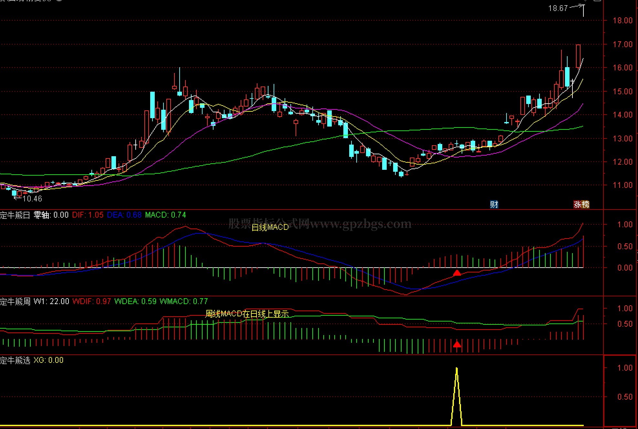This screenshot has height=429, width=638.
Task: Click the 零轴: 0.00 value label
Action: (x=51, y=215)
